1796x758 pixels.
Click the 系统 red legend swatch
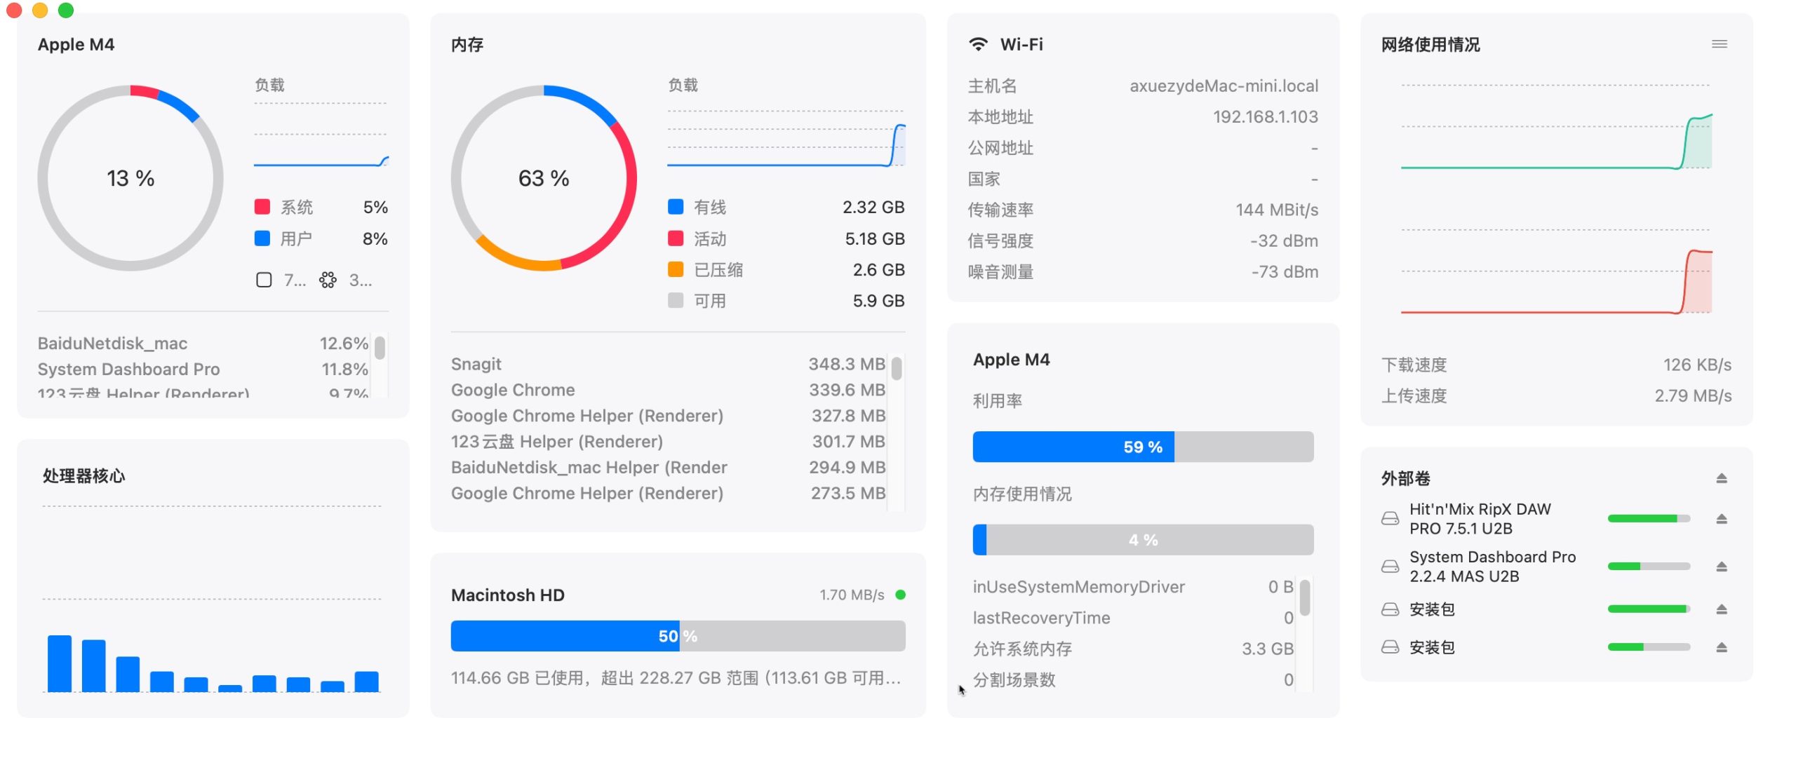tap(262, 207)
